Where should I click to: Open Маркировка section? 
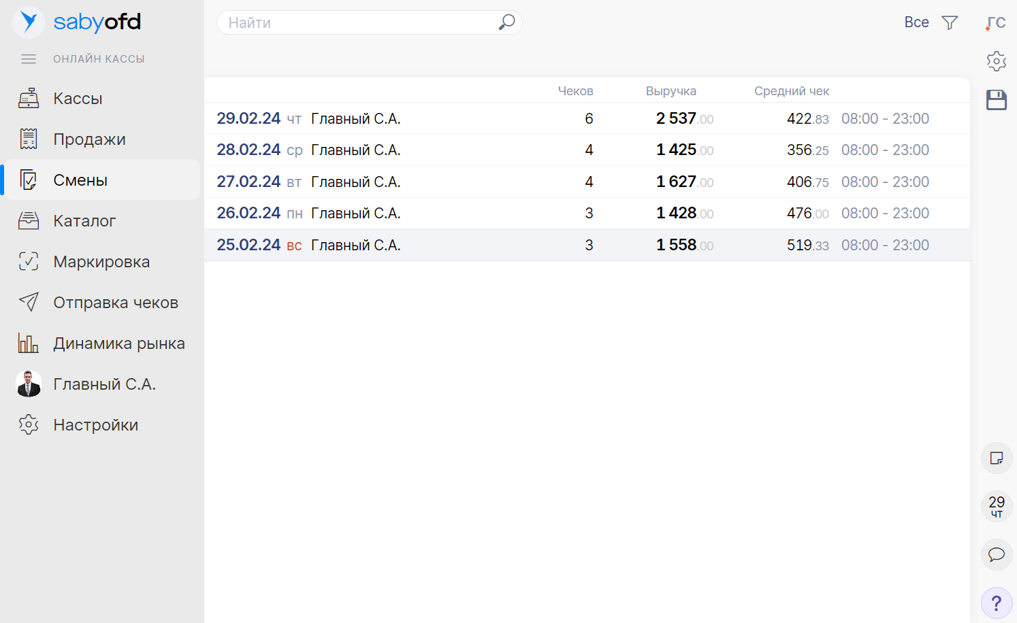(x=101, y=262)
